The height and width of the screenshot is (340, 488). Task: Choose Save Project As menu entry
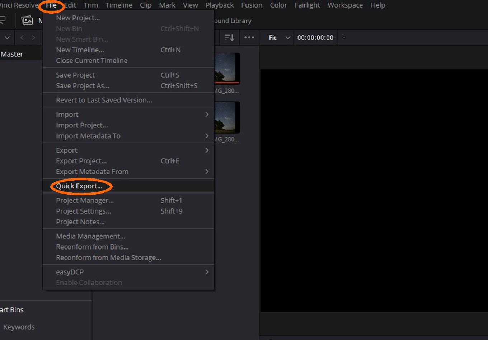pyautogui.click(x=83, y=86)
